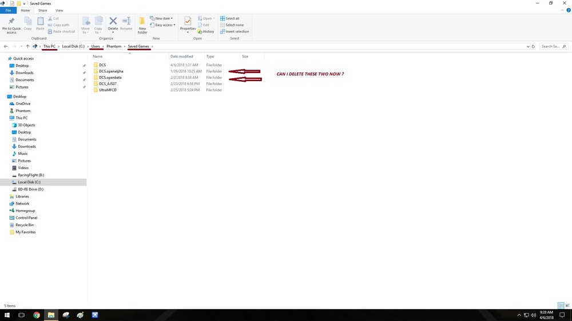The width and height of the screenshot is (572, 321).
Task: Select RacingFlight (B:) drive
Action: pyautogui.click(x=31, y=175)
